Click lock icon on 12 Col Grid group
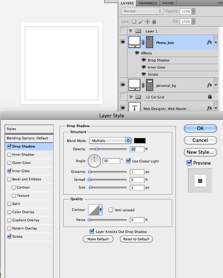Image resolution: width=223 pixels, height=278 pixels. (210, 97)
